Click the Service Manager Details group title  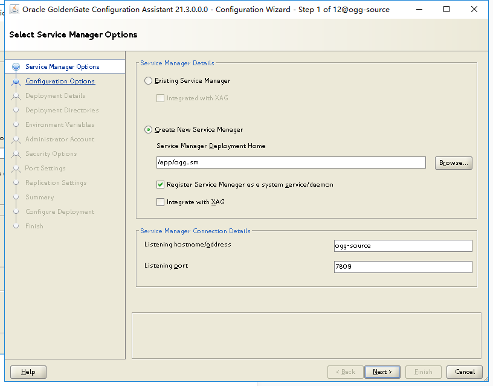click(x=177, y=63)
